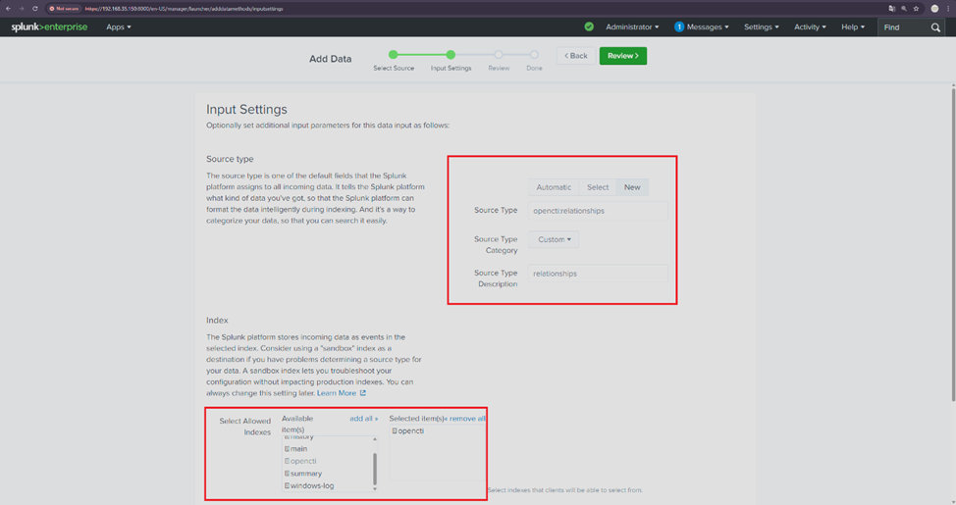This screenshot has height=505, width=956.
Task: Click the browser back arrow
Action: tap(8, 8)
